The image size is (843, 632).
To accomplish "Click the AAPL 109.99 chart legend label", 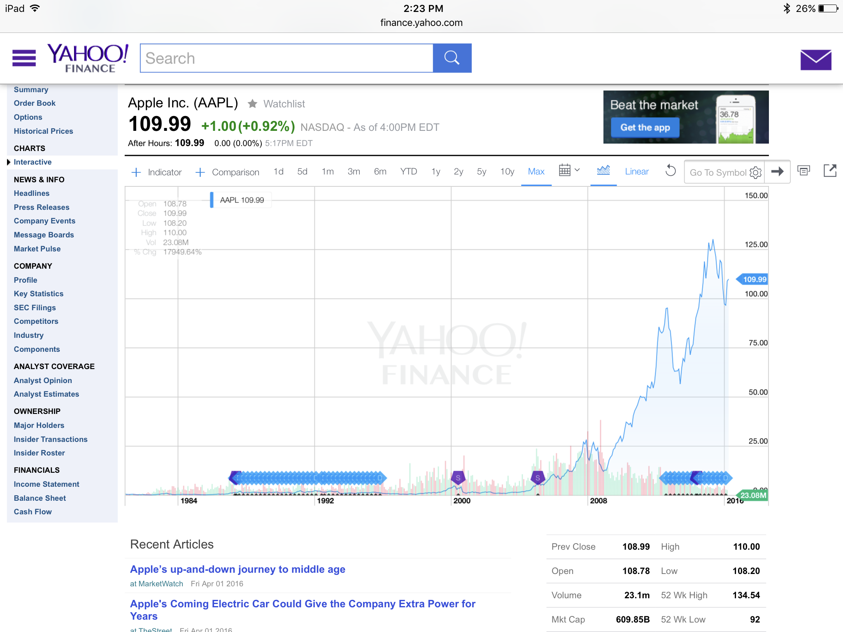I will point(242,200).
